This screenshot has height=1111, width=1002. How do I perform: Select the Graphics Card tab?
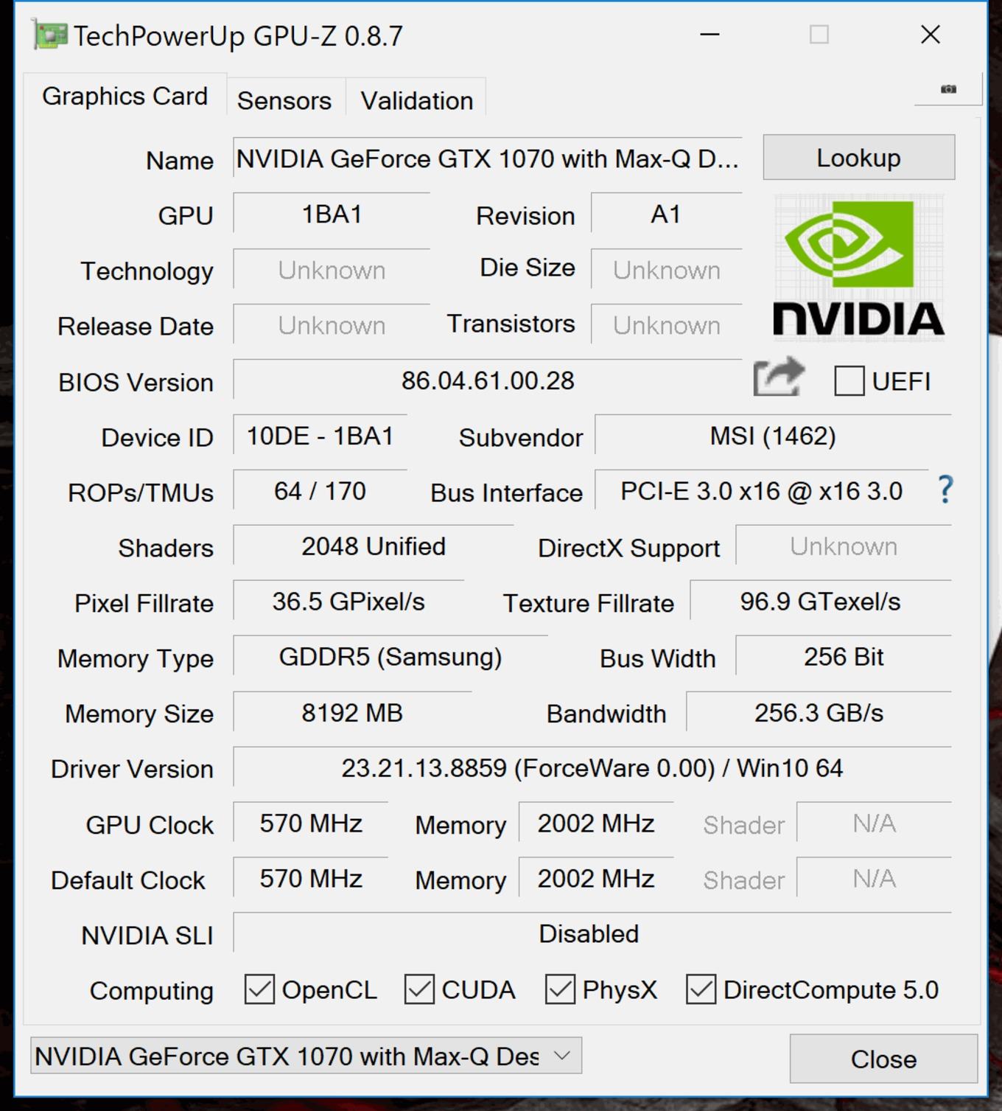click(x=125, y=96)
